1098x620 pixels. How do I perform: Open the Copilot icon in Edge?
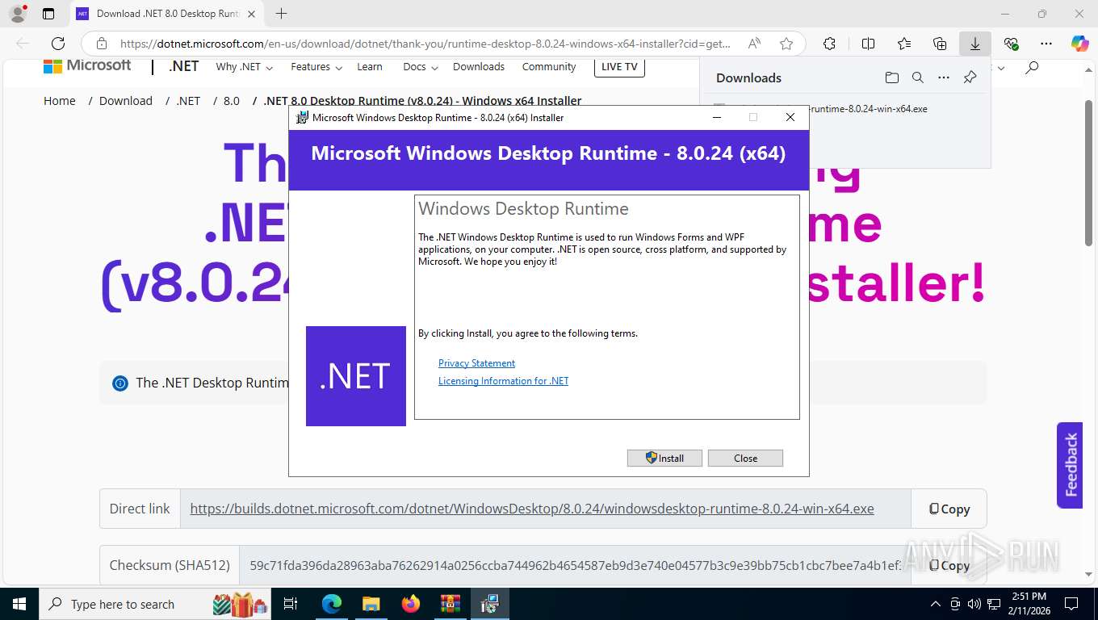click(1080, 44)
